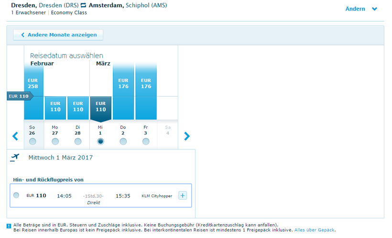Click the Reisedatum auswählen heading
Viewport: 392px width, 238px height.
click(66, 56)
